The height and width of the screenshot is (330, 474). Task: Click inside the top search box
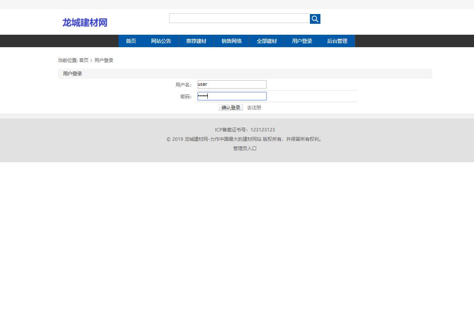pyautogui.click(x=239, y=18)
